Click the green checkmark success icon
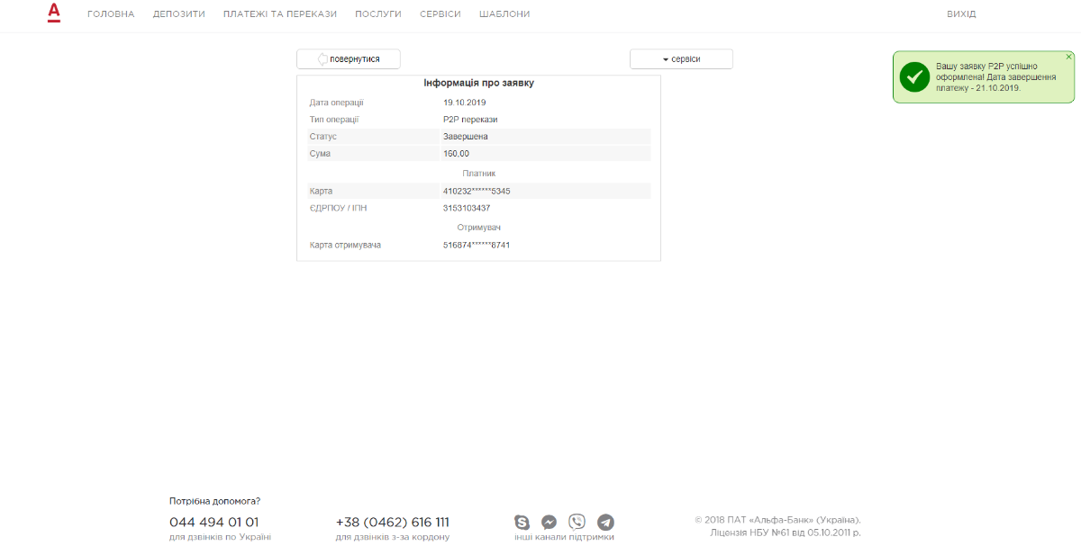Viewport: 1081px width, 546px height. coord(914,77)
